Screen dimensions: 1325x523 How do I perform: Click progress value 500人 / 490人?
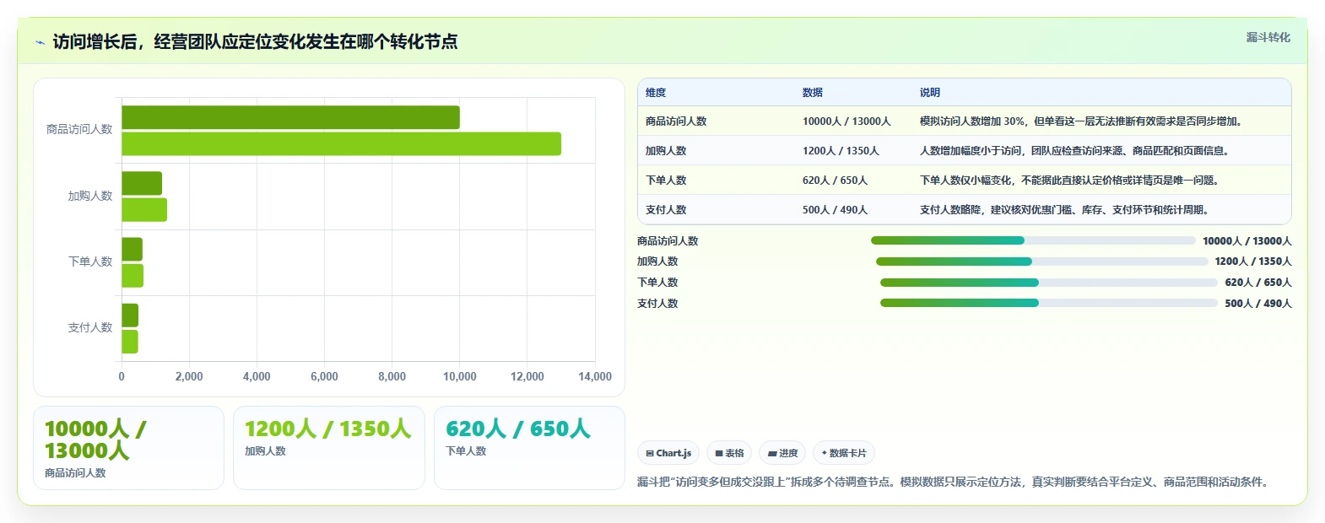click(1258, 304)
